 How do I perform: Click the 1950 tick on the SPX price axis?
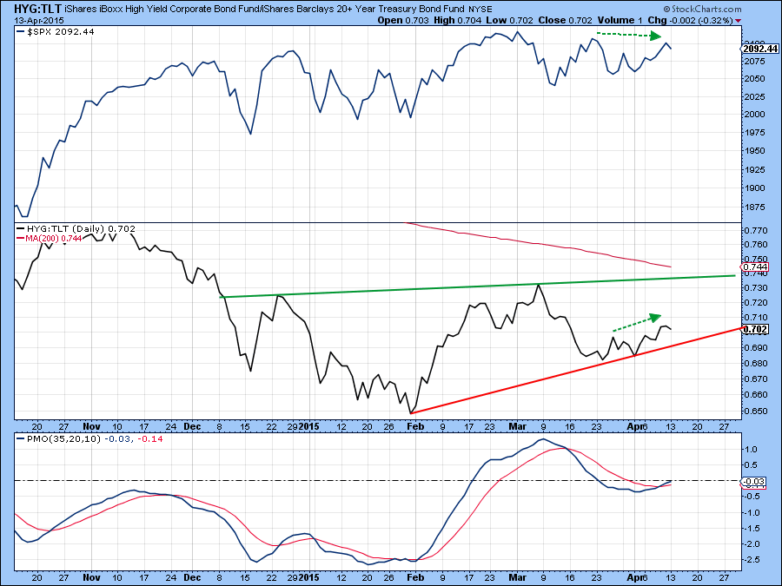coord(753,151)
